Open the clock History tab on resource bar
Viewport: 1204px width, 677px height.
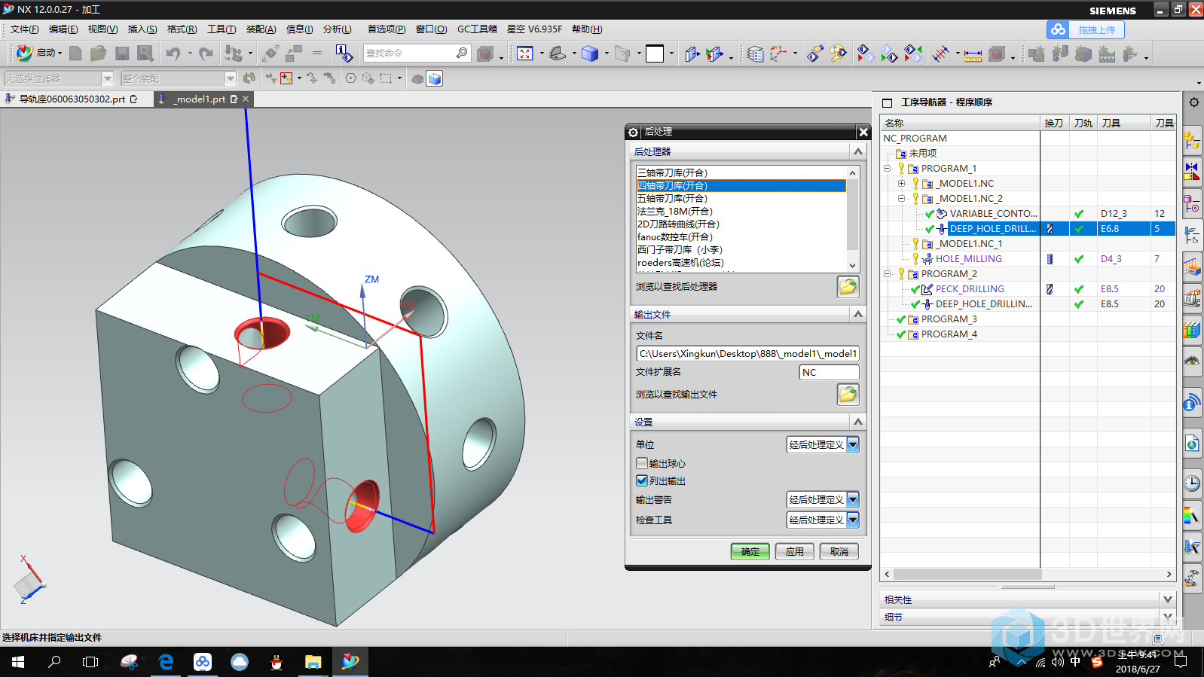(x=1192, y=483)
